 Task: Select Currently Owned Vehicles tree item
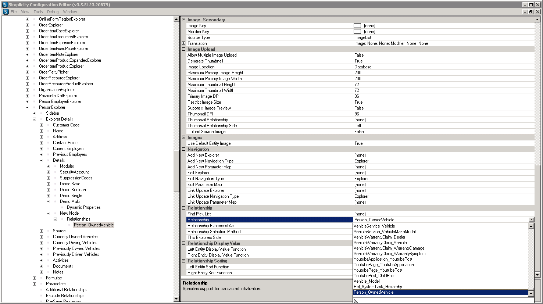tap(75, 237)
